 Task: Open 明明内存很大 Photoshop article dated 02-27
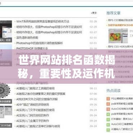click(49, 32)
